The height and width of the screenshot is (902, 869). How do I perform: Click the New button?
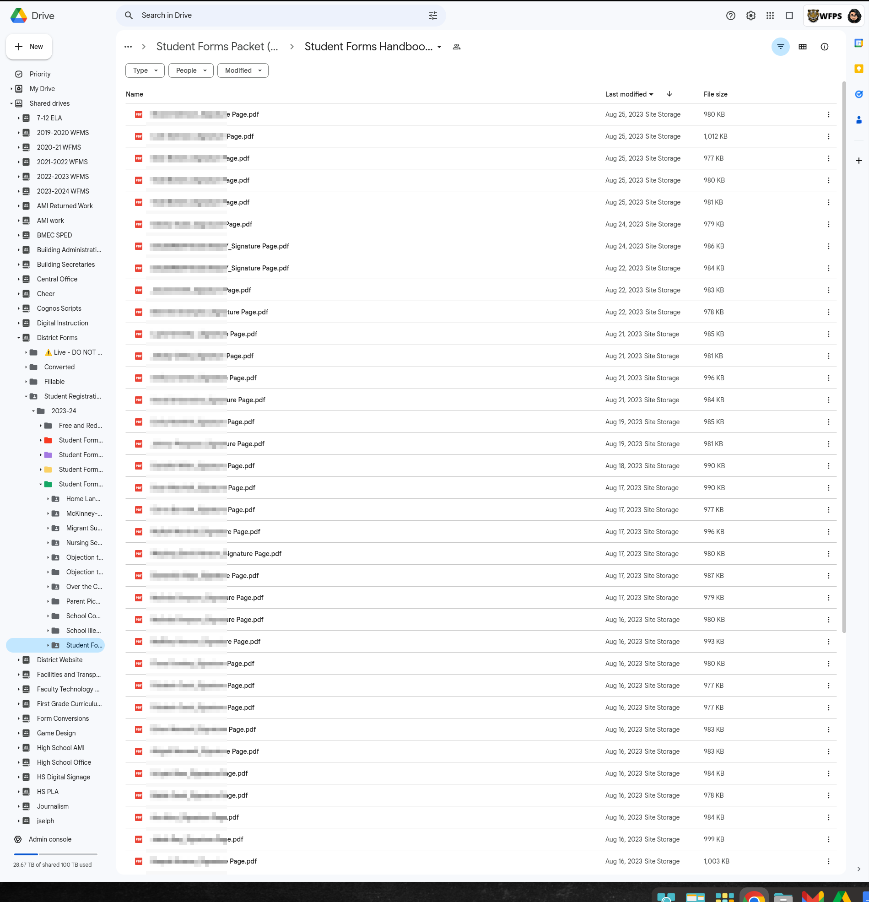(29, 47)
